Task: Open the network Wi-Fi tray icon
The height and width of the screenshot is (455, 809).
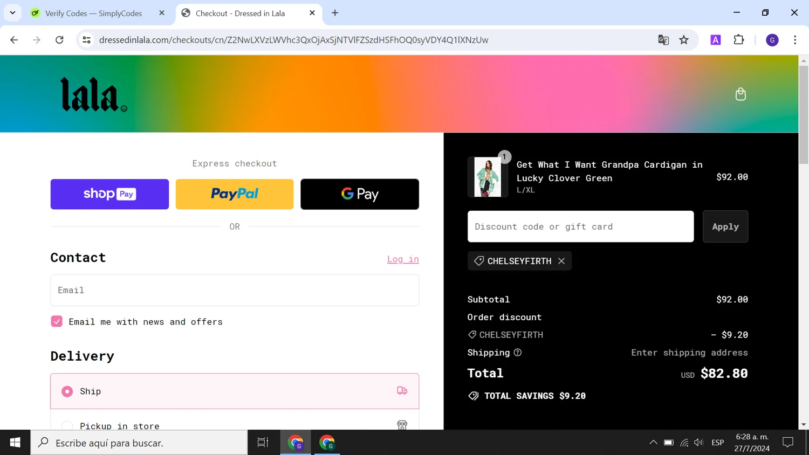Action: point(684,443)
